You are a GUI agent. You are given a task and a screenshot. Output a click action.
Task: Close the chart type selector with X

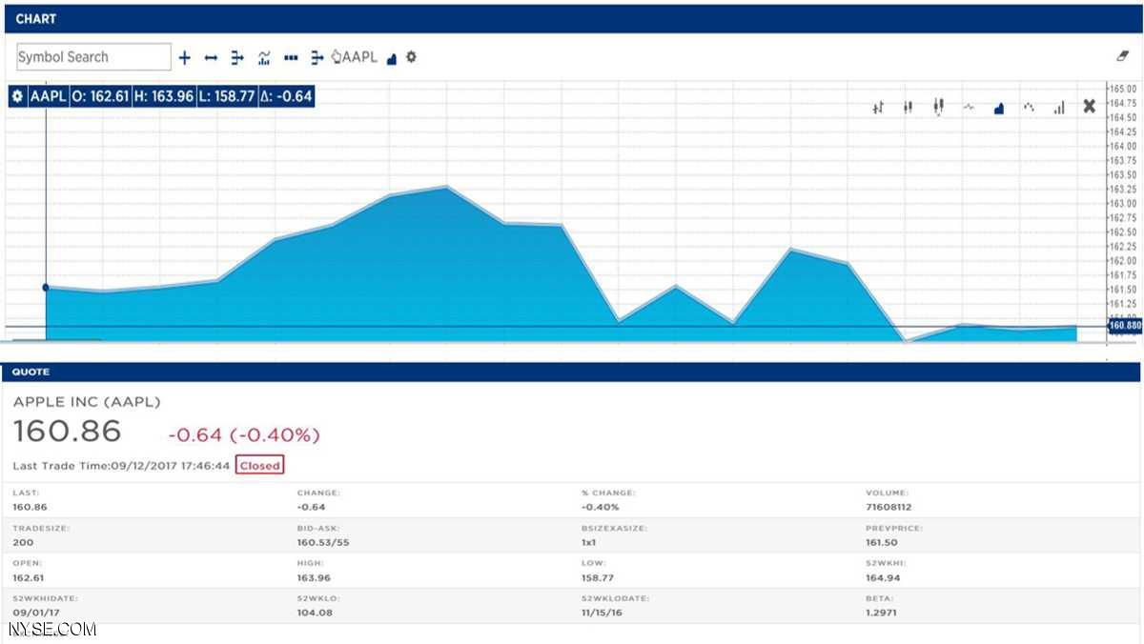point(1089,107)
